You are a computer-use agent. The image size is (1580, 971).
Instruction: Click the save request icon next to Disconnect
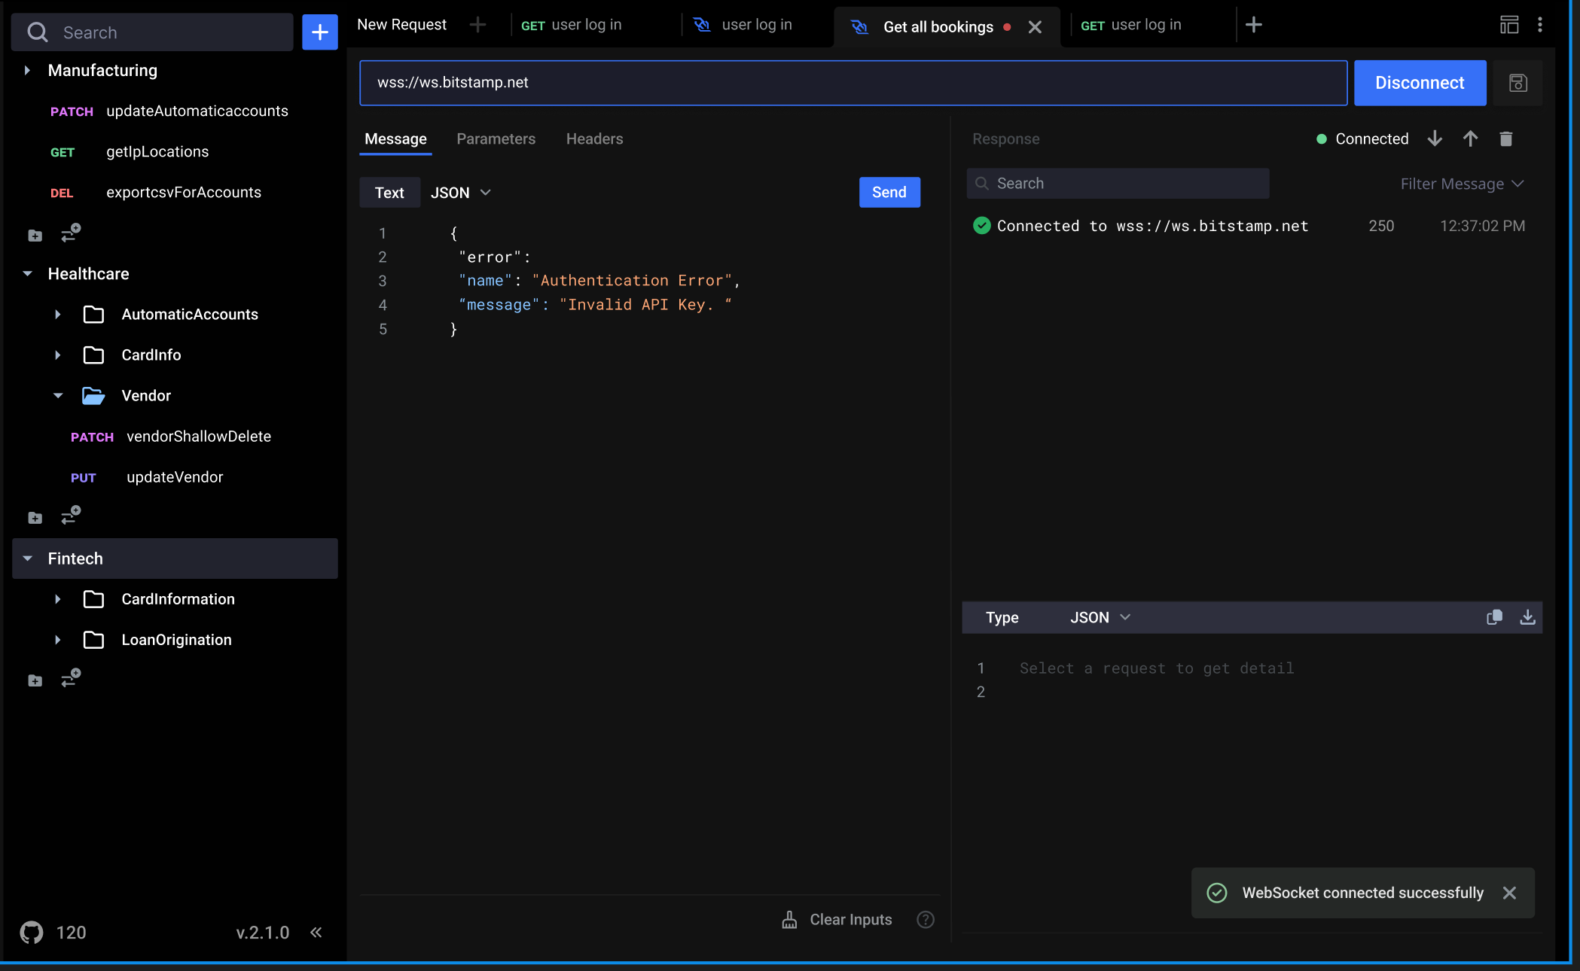point(1517,83)
